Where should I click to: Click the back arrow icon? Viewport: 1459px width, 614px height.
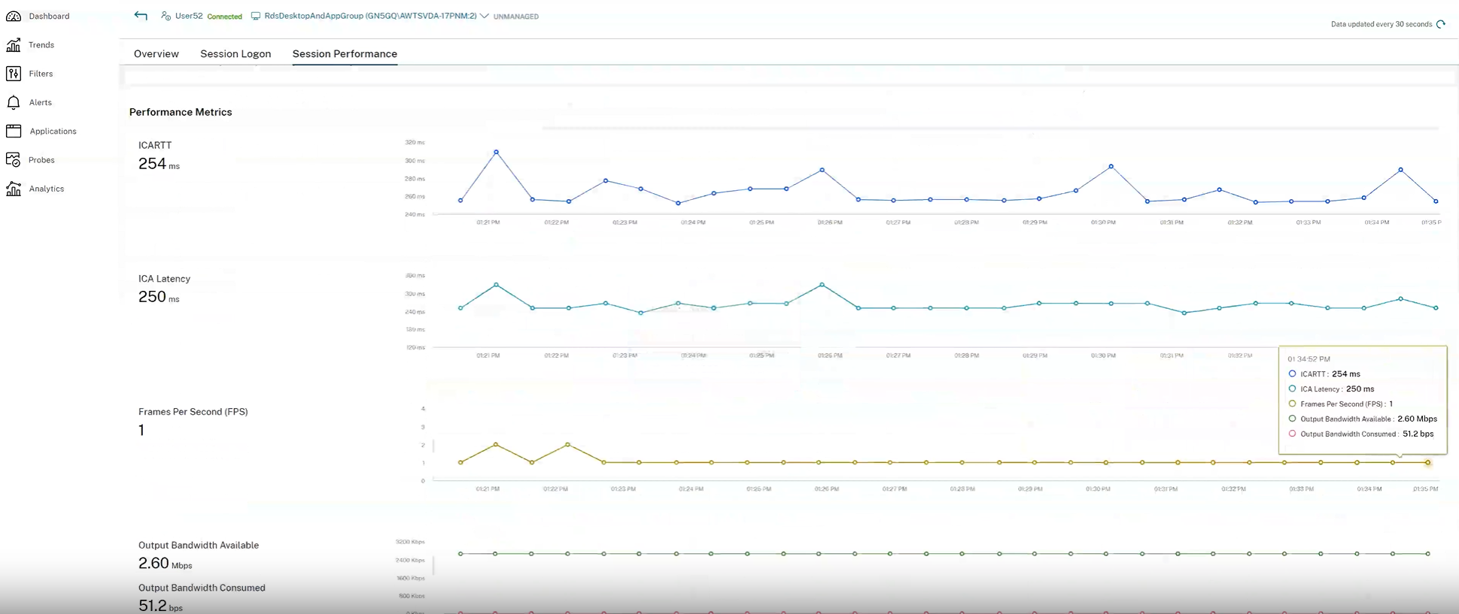[141, 16]
